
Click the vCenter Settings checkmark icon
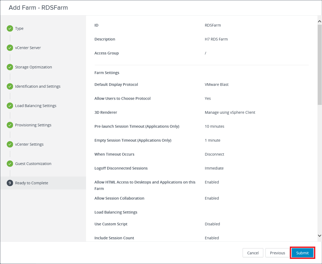coord(10,144)
